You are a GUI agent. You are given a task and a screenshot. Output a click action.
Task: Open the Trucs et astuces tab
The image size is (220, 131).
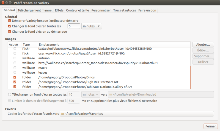tap(125, 10)
